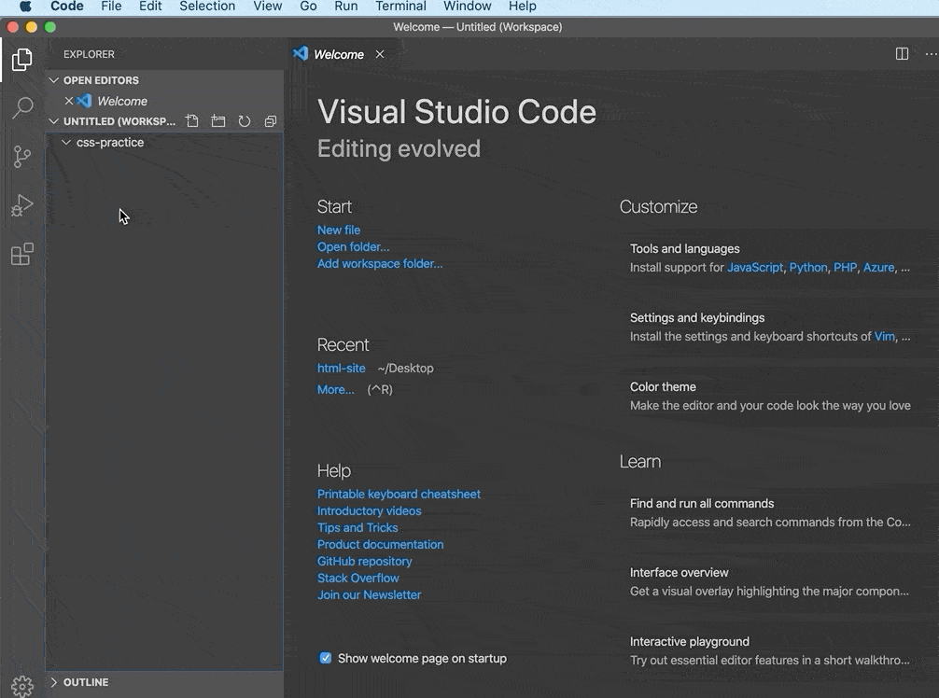Image resolution: width=939 pixels, height=698 pixels.
Task: Install Vim keybindings link
Action: point(884,337)
